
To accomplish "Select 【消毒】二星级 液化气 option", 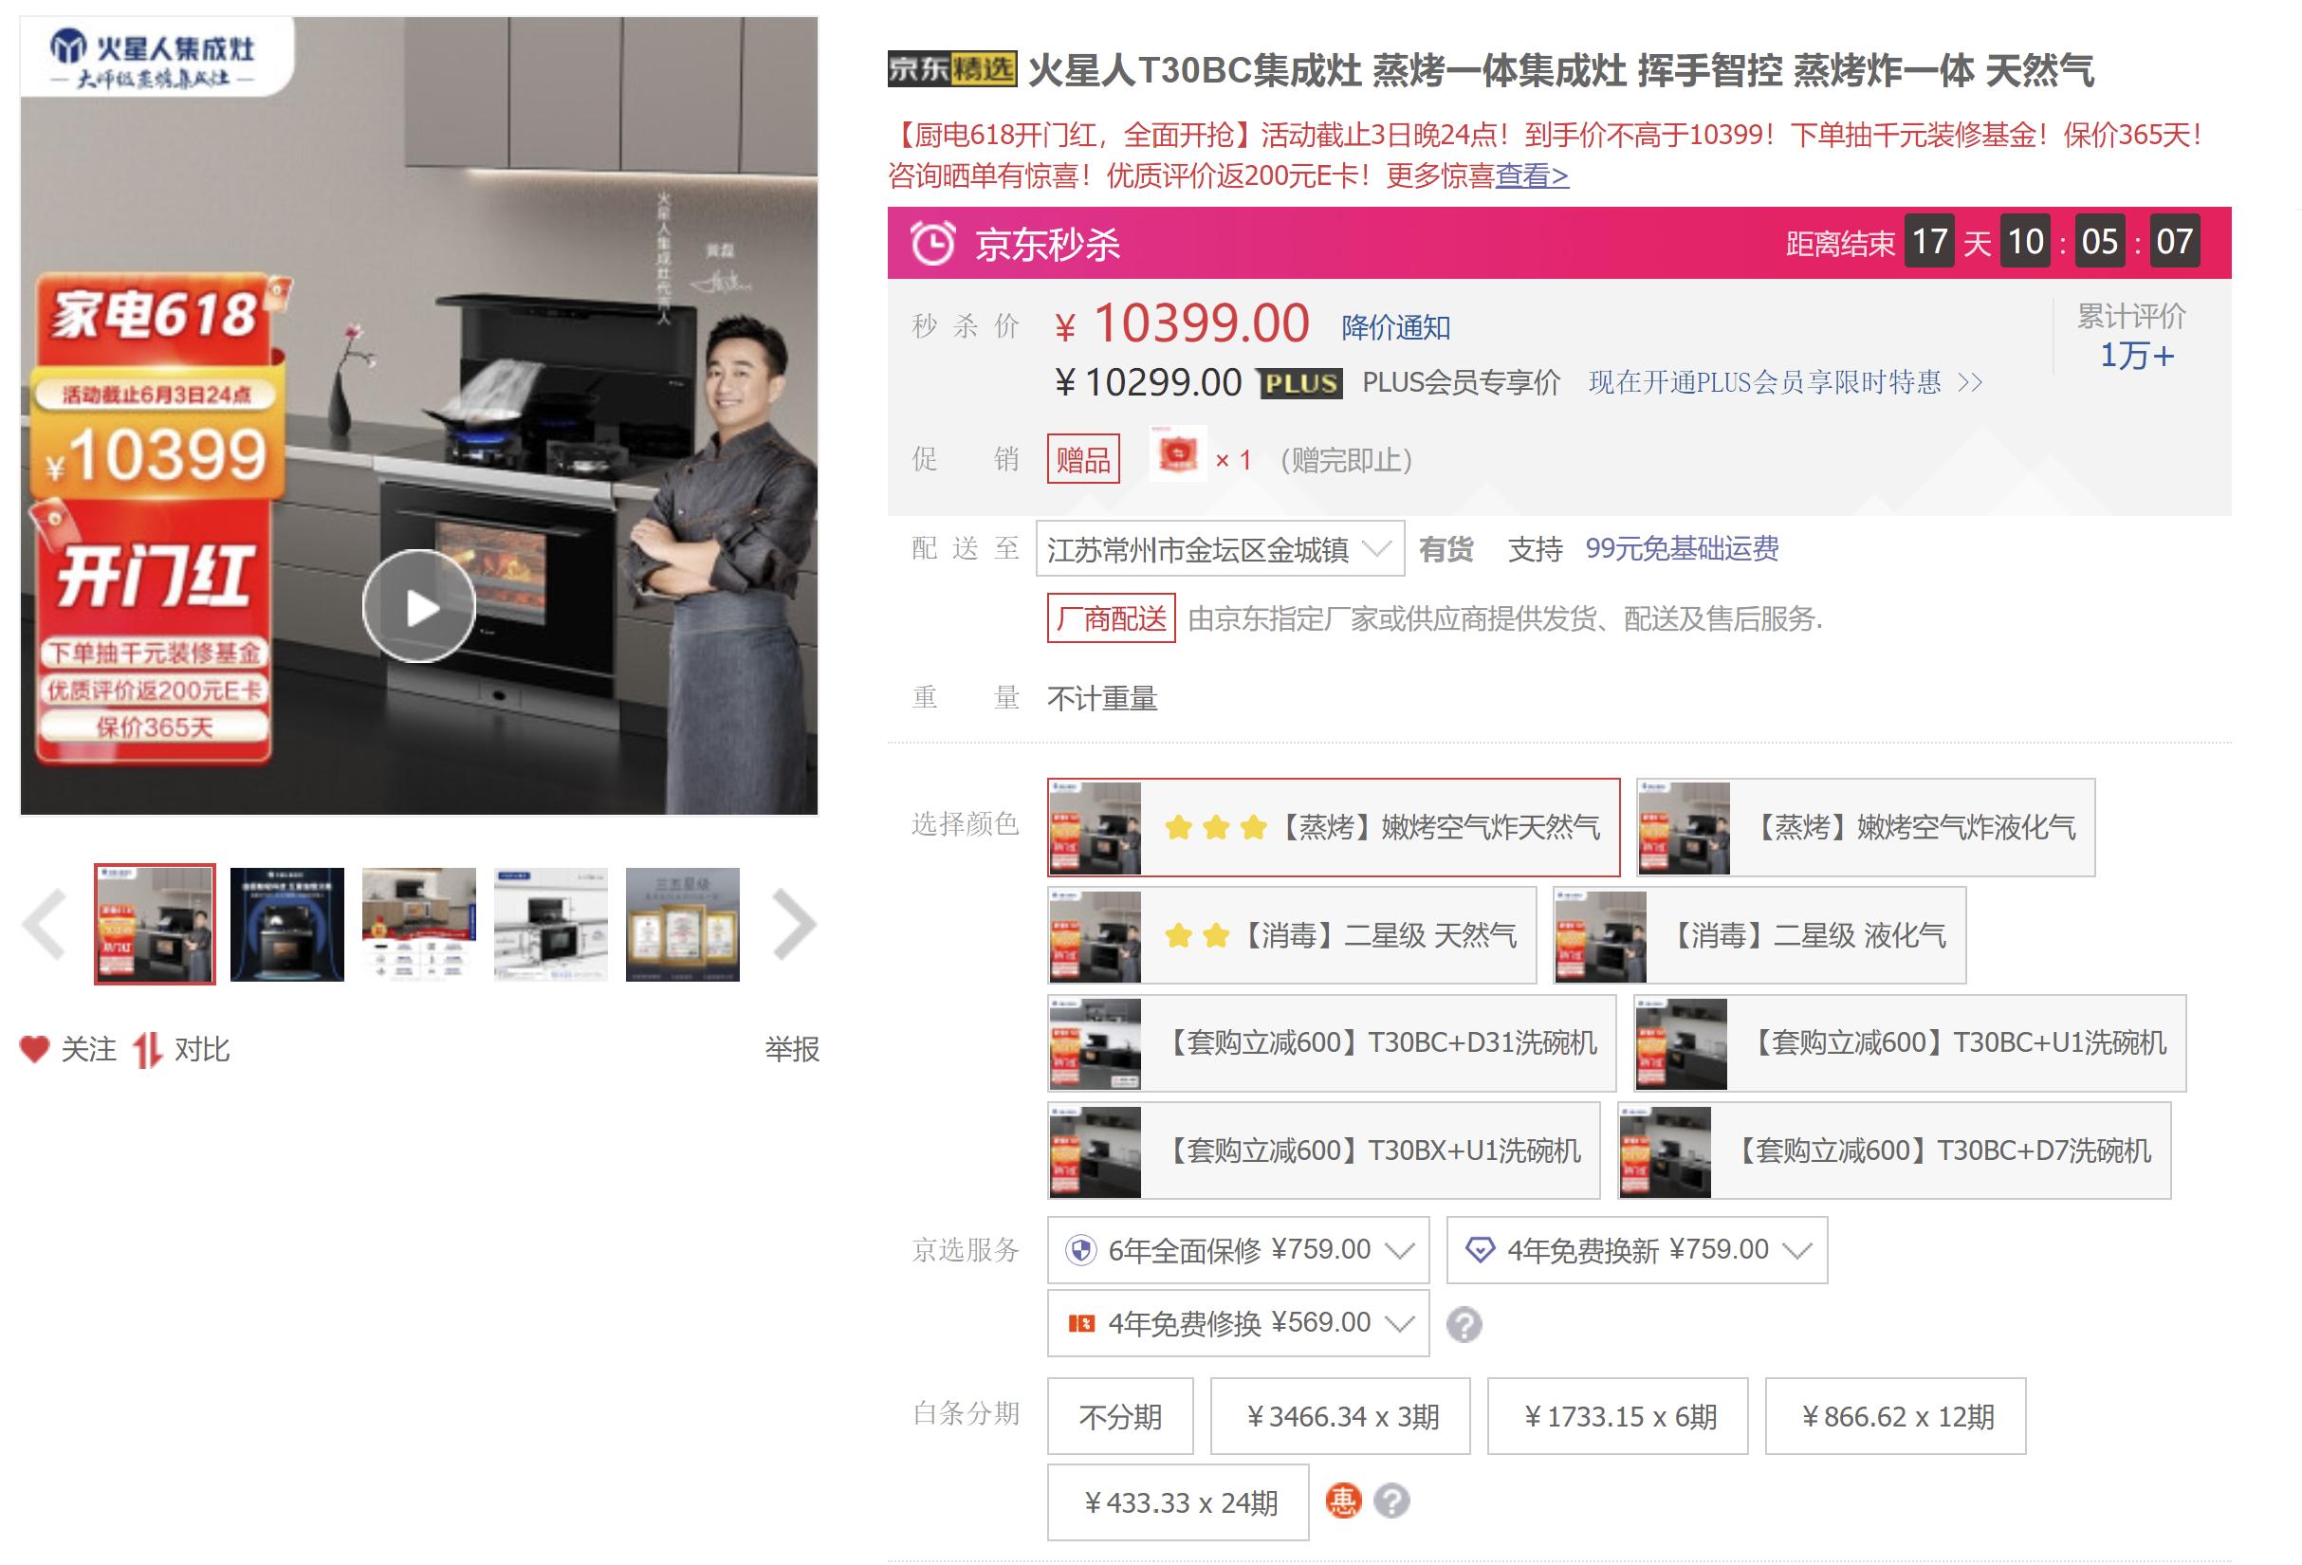I will pyautogui.click(x=1759, y=936).
